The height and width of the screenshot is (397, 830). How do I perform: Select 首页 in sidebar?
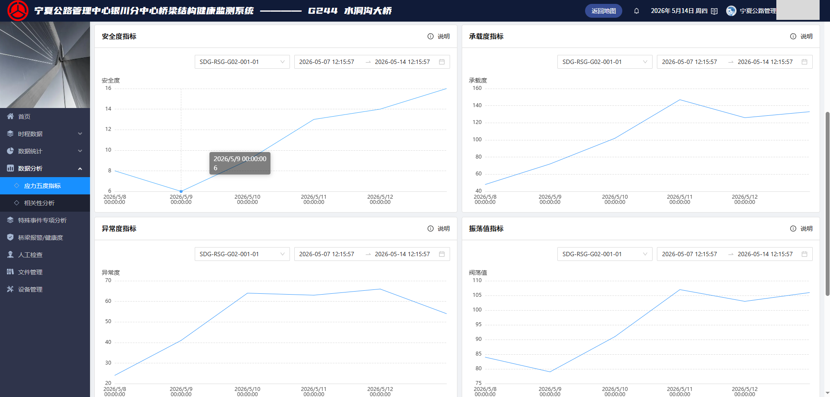point(45,116)
